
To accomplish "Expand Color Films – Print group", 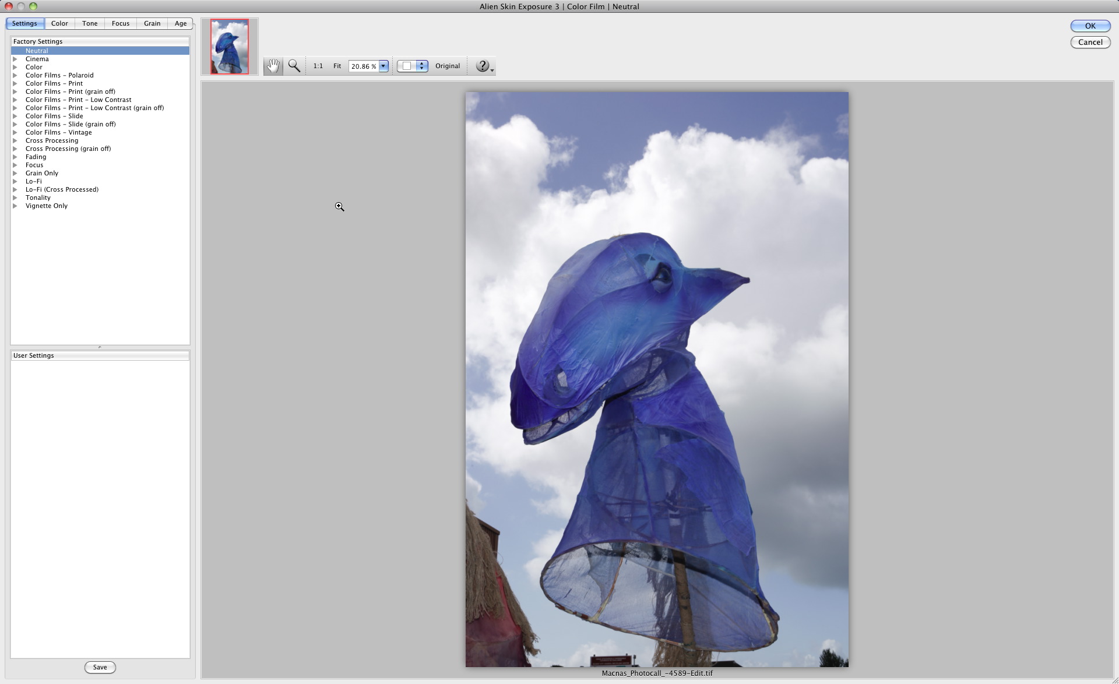I will (15, 83).
